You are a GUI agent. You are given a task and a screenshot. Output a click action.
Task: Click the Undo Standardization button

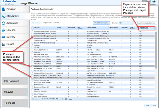click(x=101, y=23)
